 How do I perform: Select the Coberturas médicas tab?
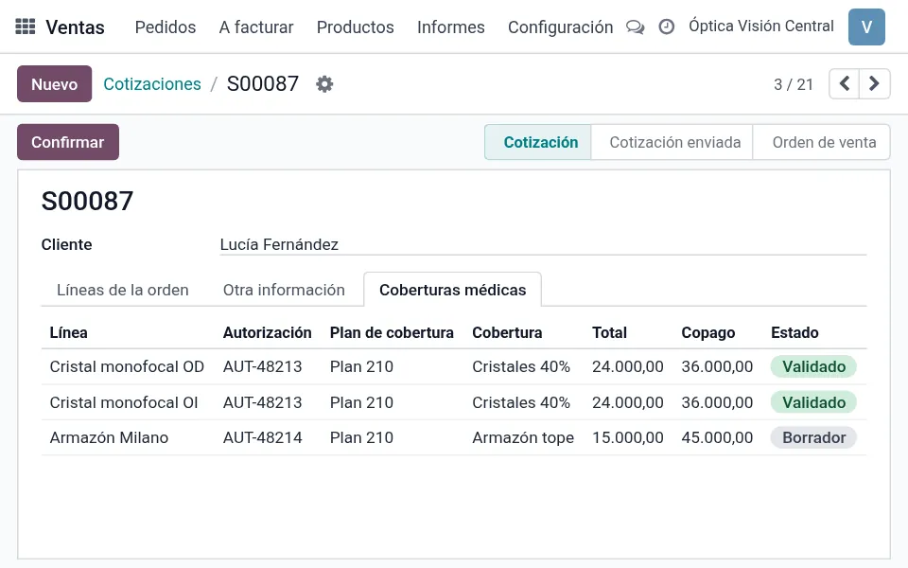pos(452,290)
